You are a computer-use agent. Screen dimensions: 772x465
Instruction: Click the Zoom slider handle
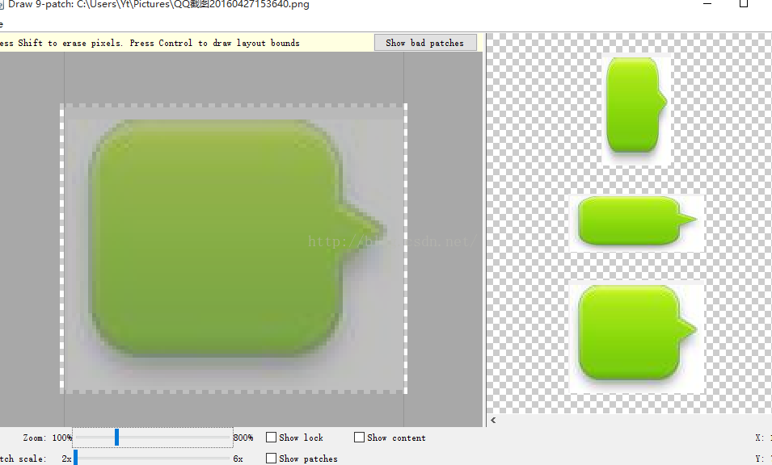(116, 437)
